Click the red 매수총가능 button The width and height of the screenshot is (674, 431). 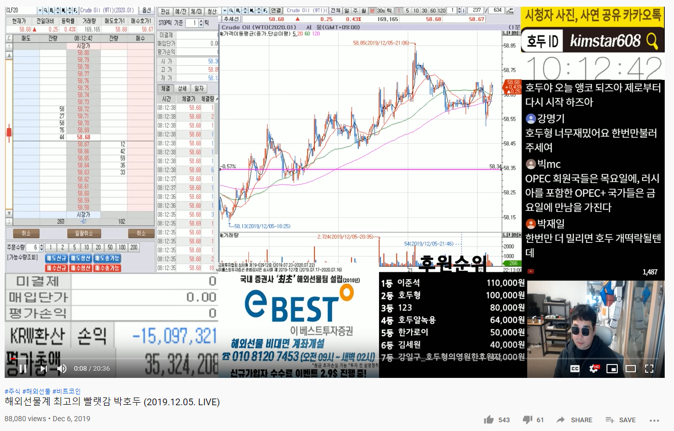107,269
